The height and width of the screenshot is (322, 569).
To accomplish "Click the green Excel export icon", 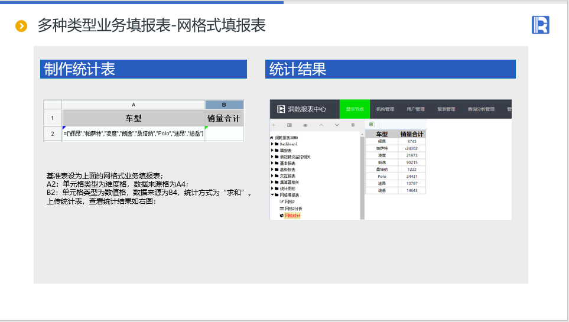I will pyautogui.click(x=371, y=125).
